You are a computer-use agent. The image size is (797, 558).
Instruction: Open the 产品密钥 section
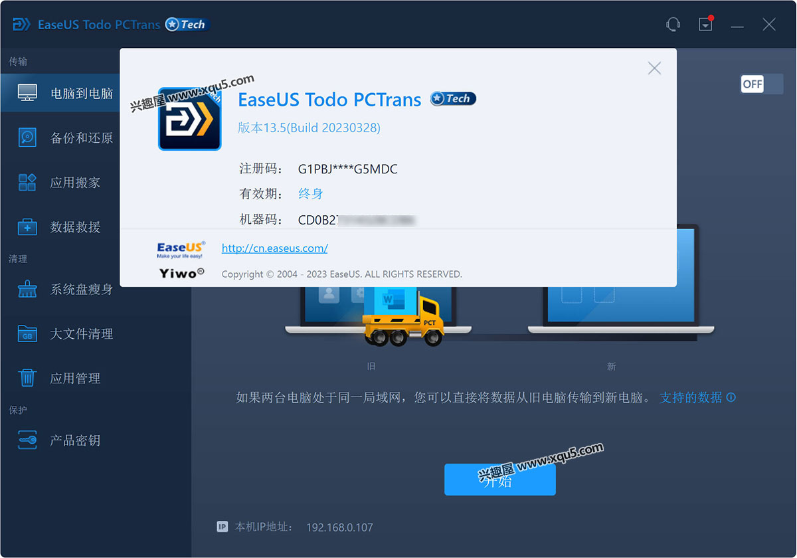pos(75,440)
